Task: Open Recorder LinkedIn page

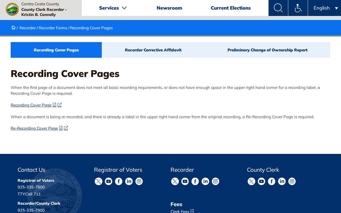Action: pos(205,181)
